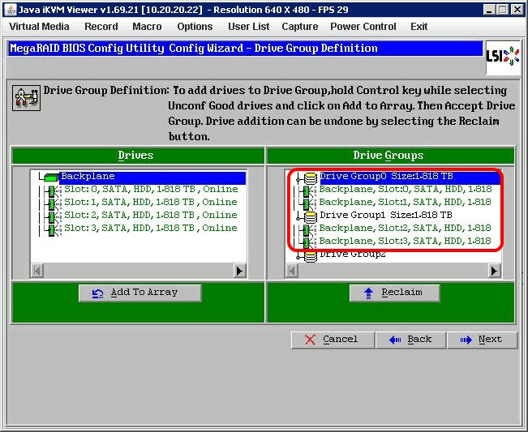528x432 pixels.
Task: Select Slot: 1 SATA HDD drive in Drives
Action: coord(150,203)
